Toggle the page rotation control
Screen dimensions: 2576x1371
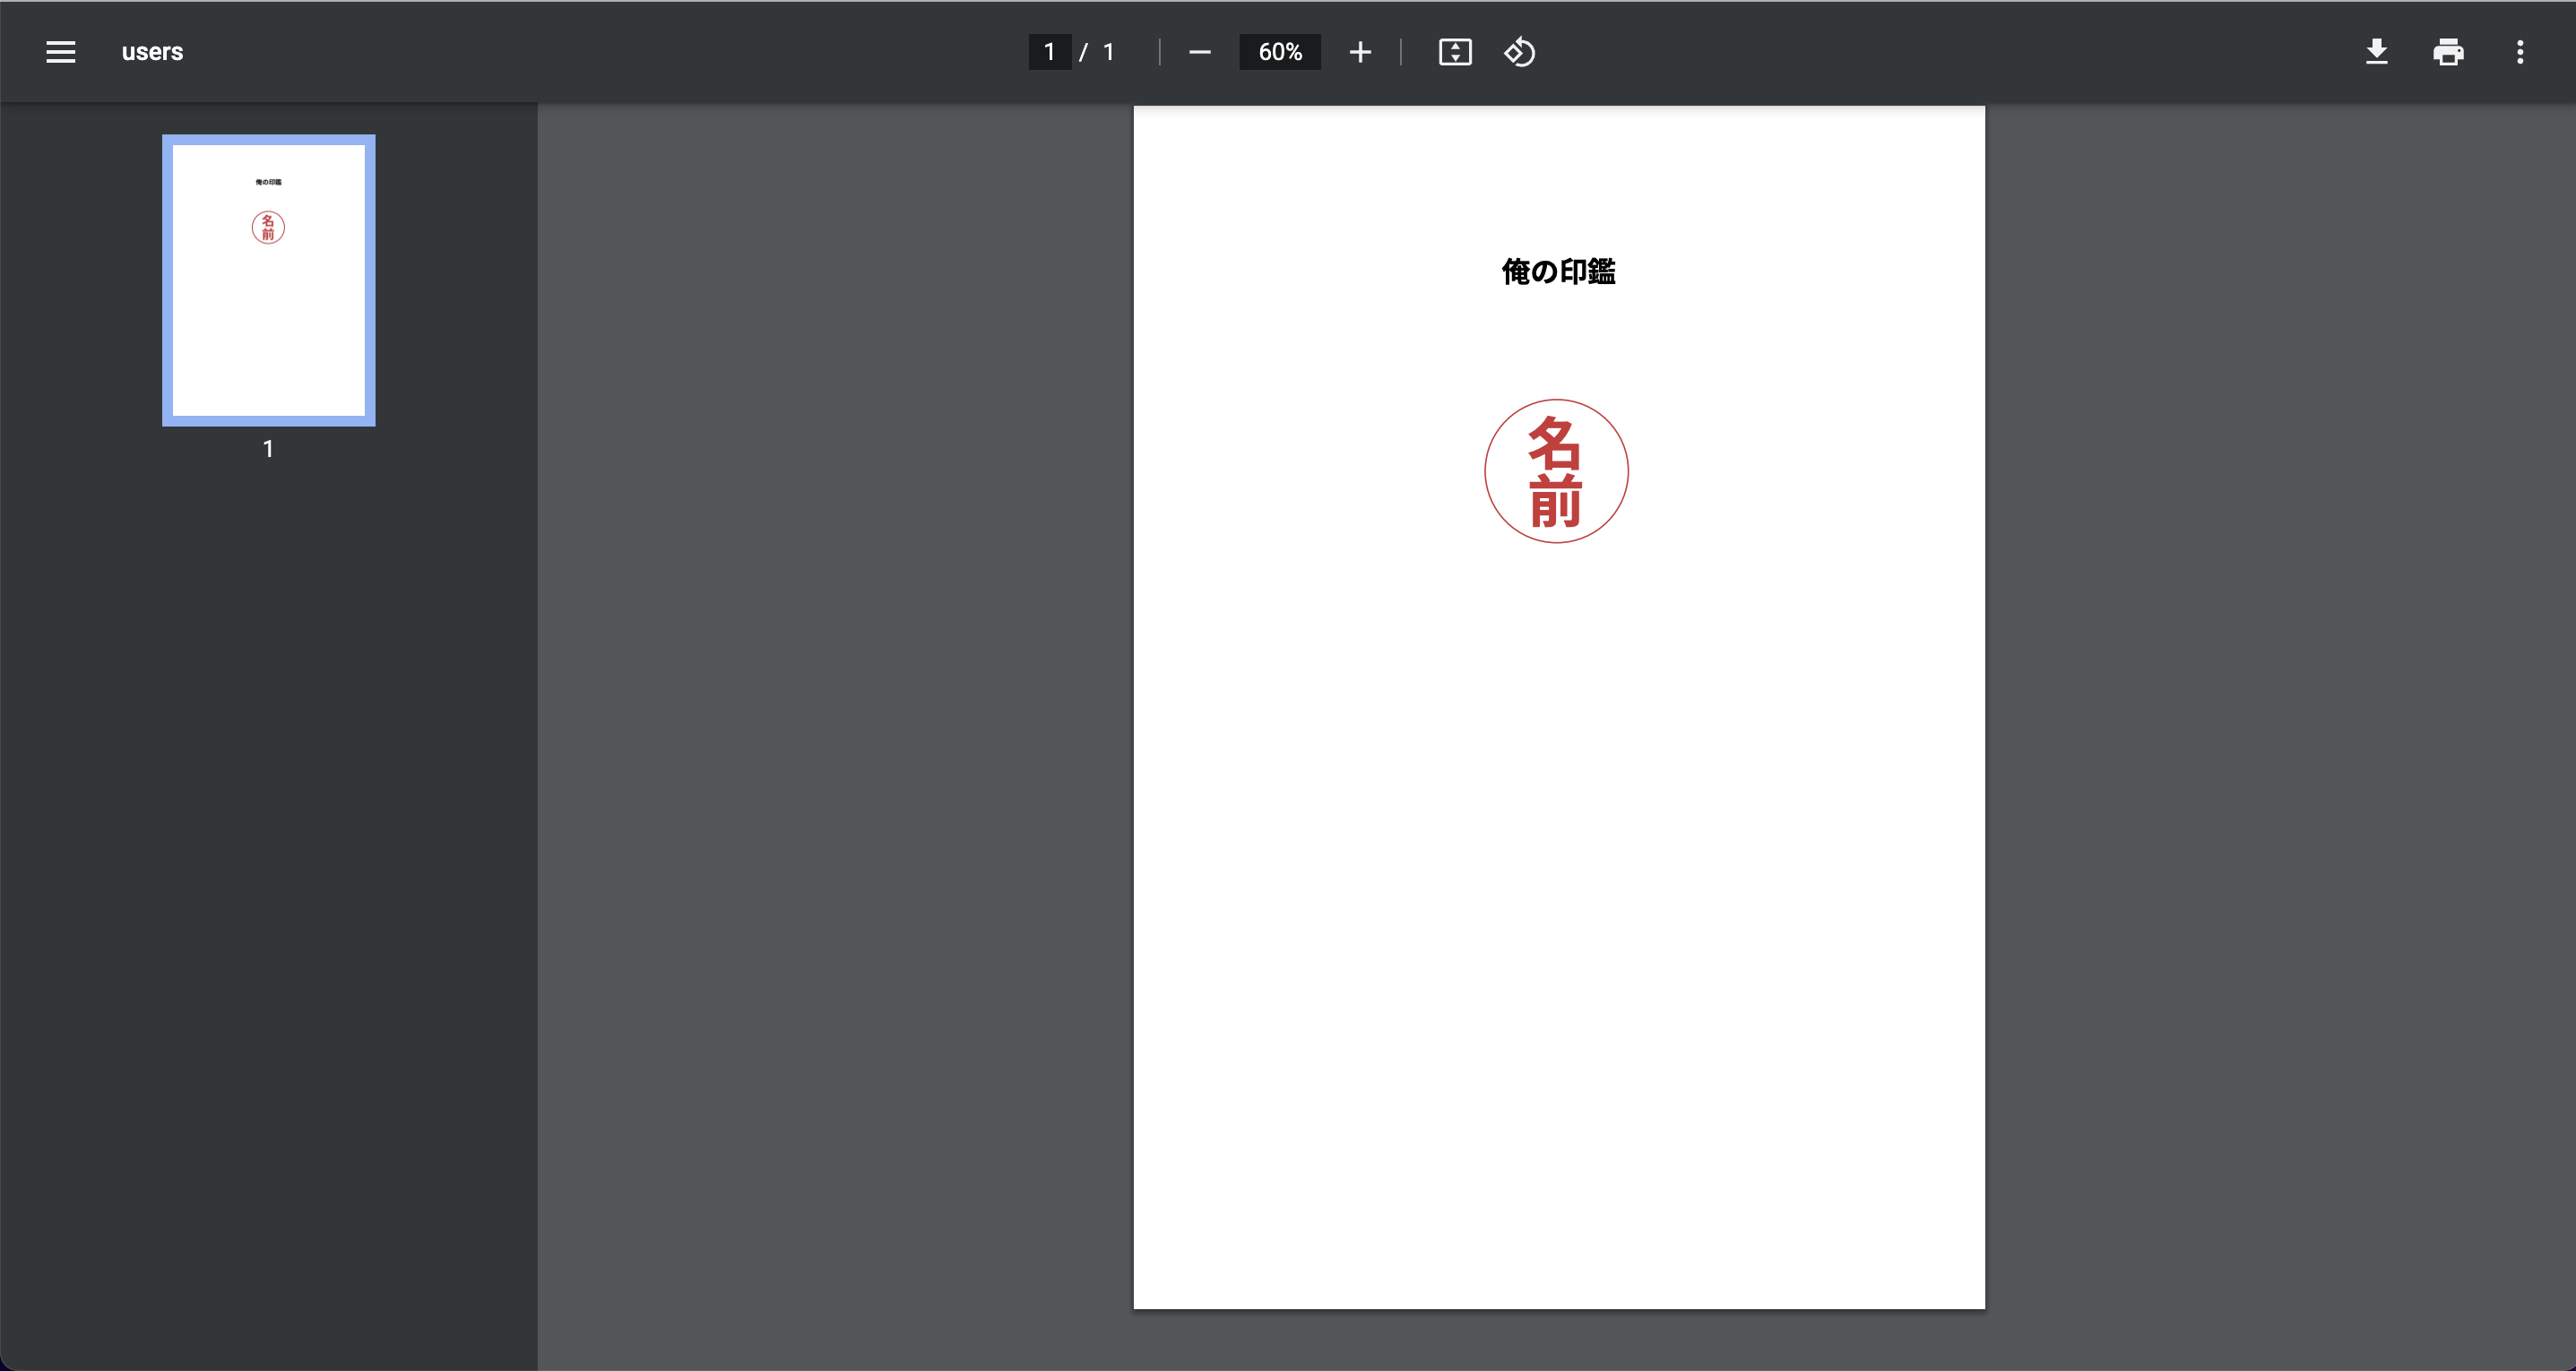[x=1519, y=51]
